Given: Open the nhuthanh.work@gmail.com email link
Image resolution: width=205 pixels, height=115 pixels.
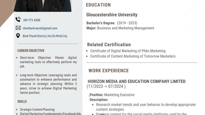Looking at the screenshot, I should (x=40, y=28).
